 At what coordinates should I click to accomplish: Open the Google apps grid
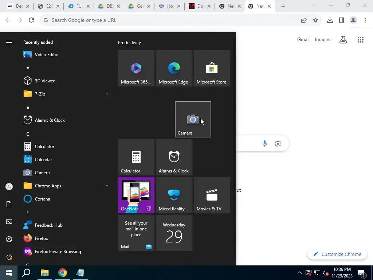click(361, 39)
